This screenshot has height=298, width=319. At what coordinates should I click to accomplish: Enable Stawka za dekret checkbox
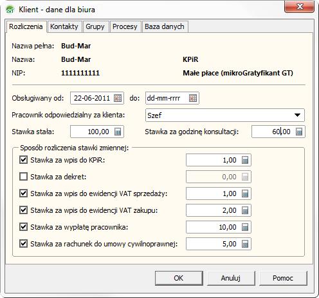click(23, 177)
